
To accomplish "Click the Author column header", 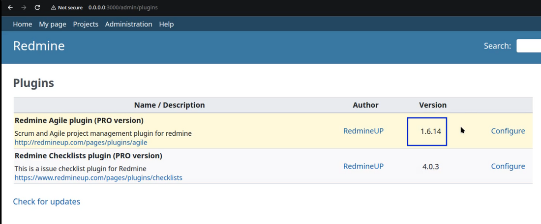I will 365,105.
